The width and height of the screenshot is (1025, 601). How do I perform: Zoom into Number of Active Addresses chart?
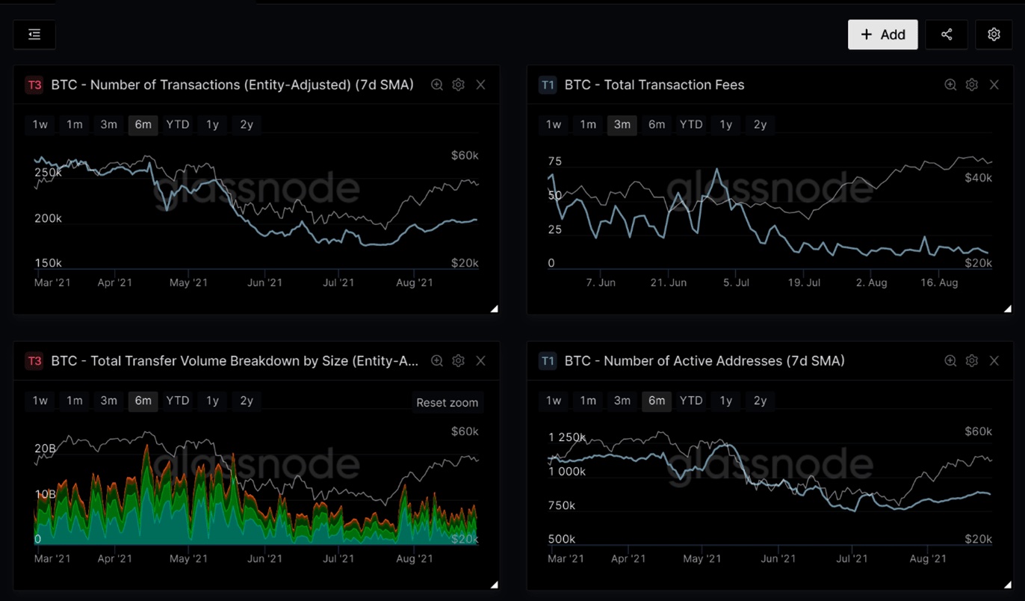[950, 361]
